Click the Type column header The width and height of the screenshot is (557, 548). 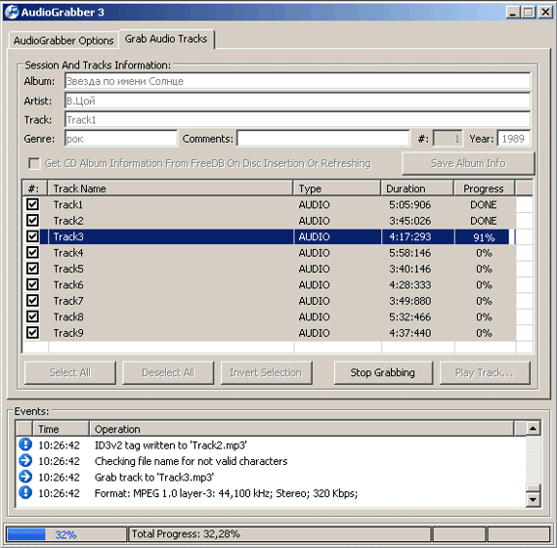click(337, 189)
